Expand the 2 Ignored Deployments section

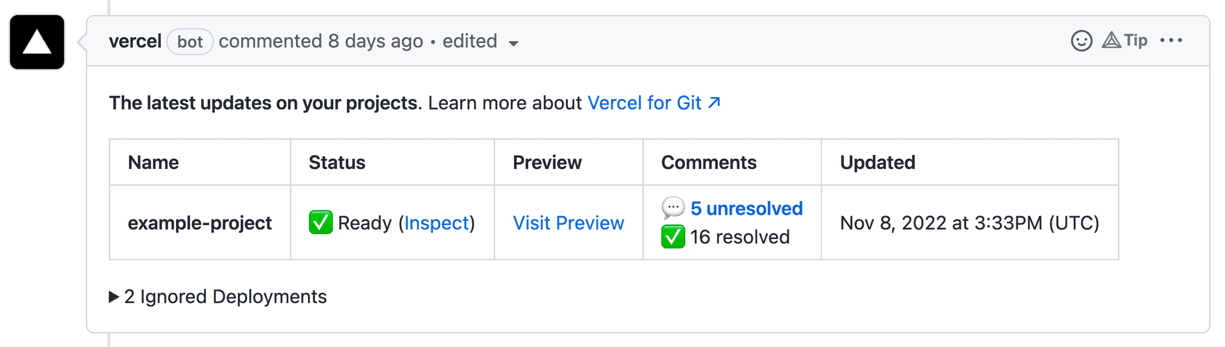pos(225,297)
